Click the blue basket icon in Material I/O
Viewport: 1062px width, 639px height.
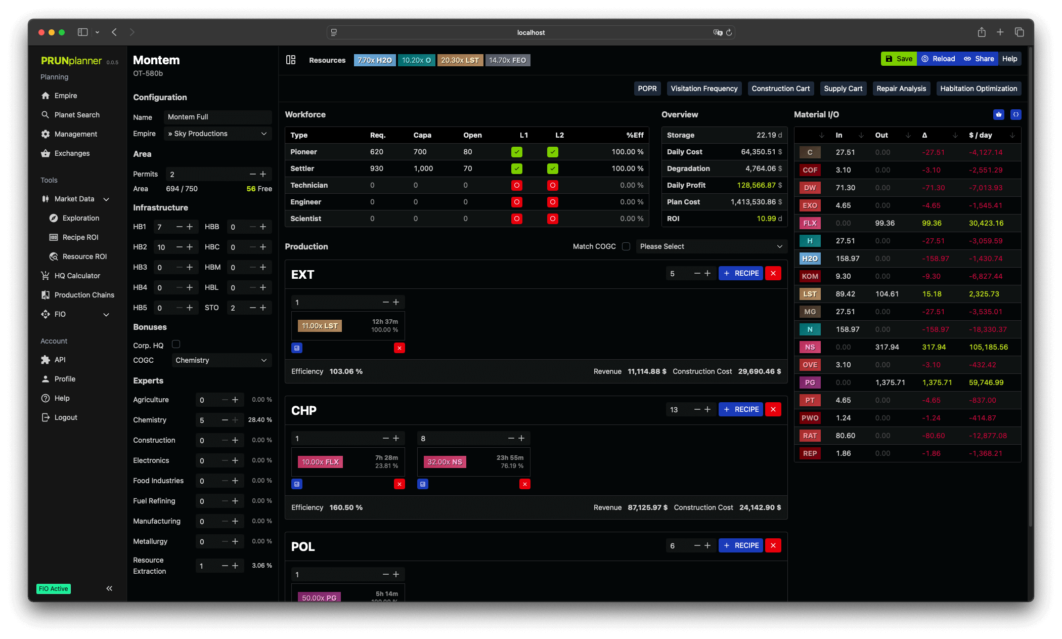click(x=998, y=115)
